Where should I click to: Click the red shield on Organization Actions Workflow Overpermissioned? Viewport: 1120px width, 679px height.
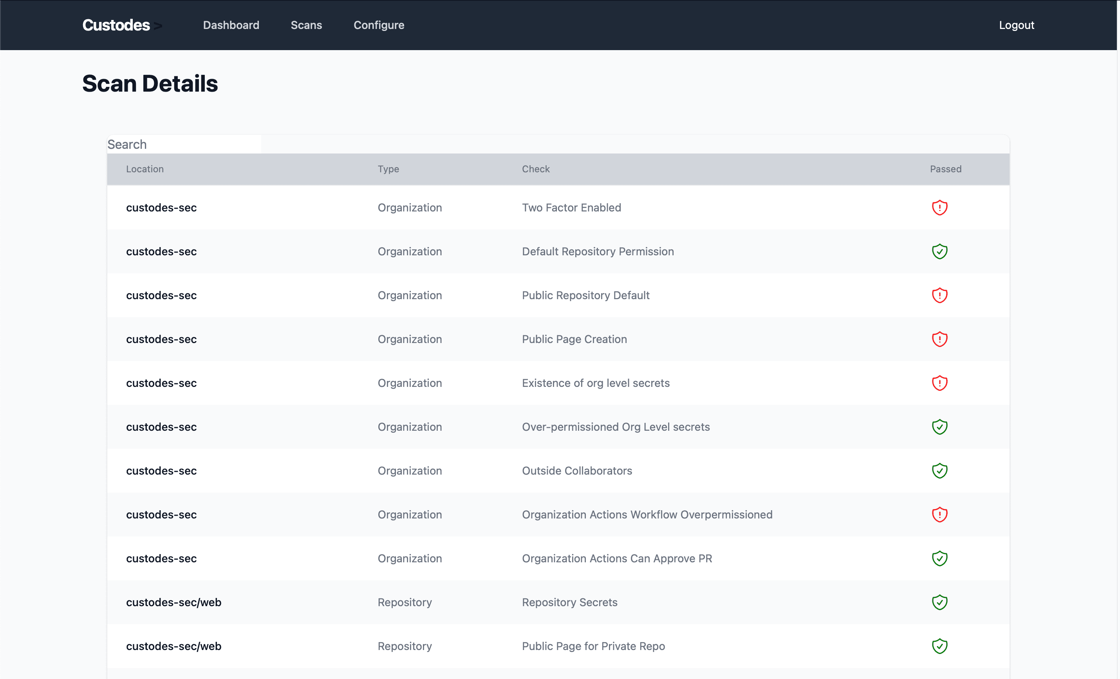pyautogui.click(x=939, y=515)
